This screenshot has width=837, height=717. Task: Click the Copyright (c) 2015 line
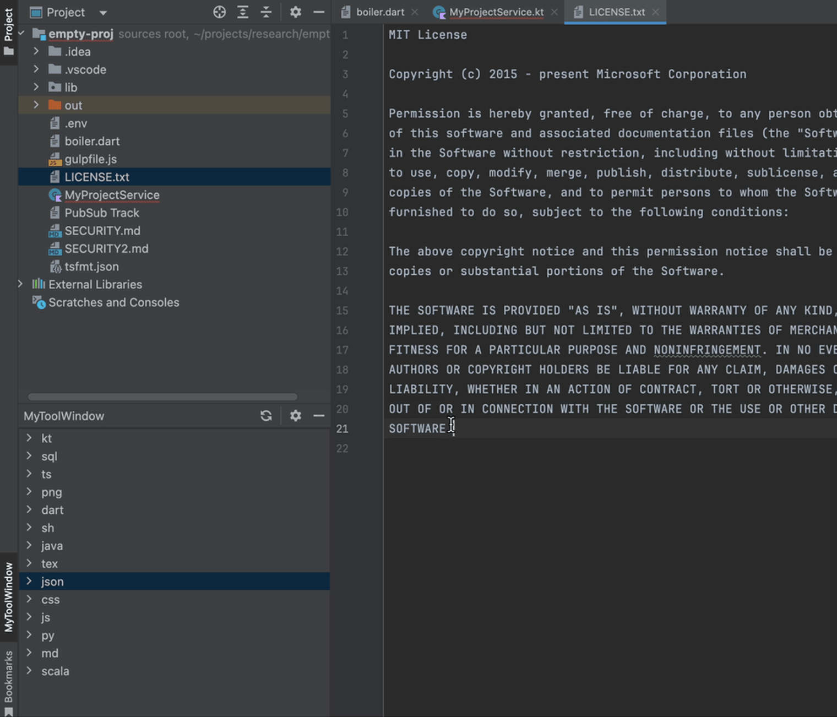[568, 74]
